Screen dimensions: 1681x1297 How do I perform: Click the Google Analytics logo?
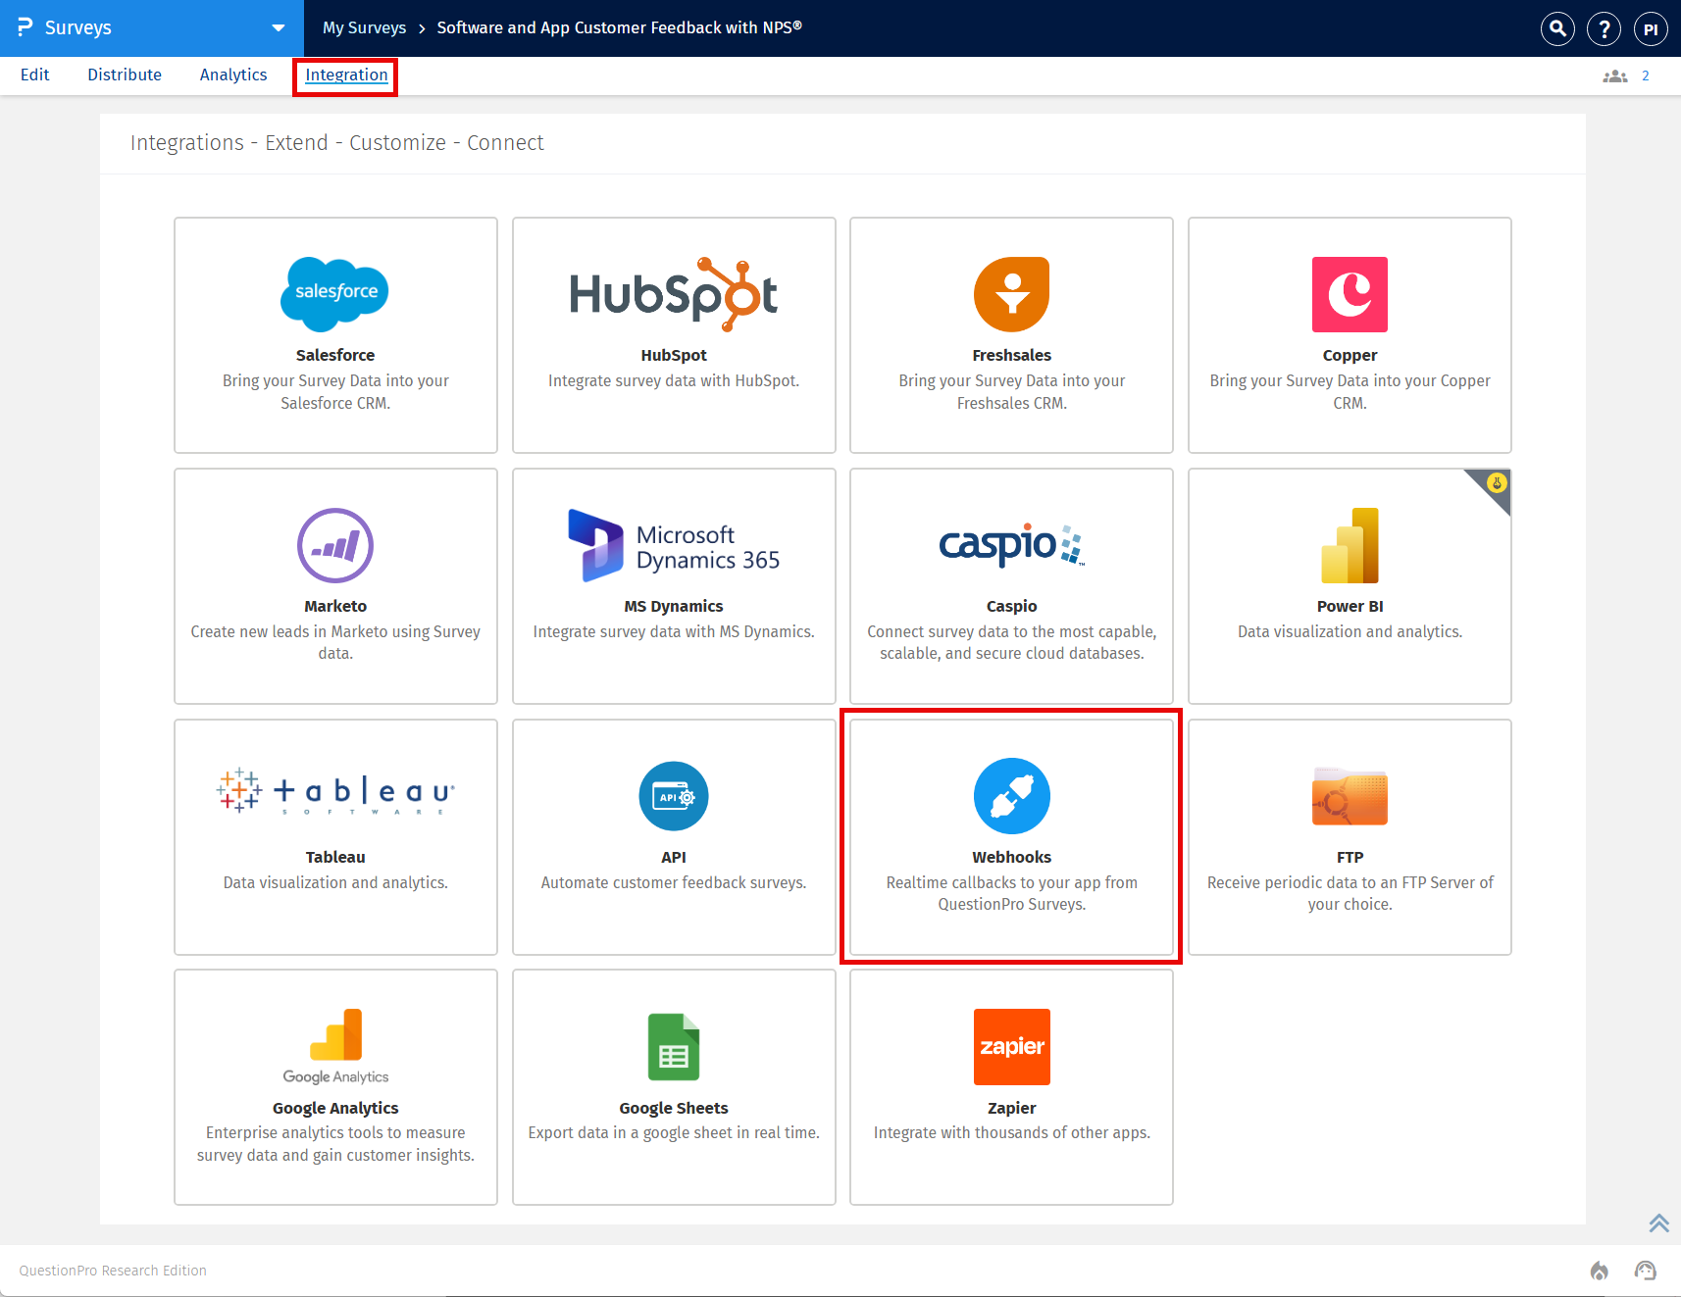point(335,1047)
